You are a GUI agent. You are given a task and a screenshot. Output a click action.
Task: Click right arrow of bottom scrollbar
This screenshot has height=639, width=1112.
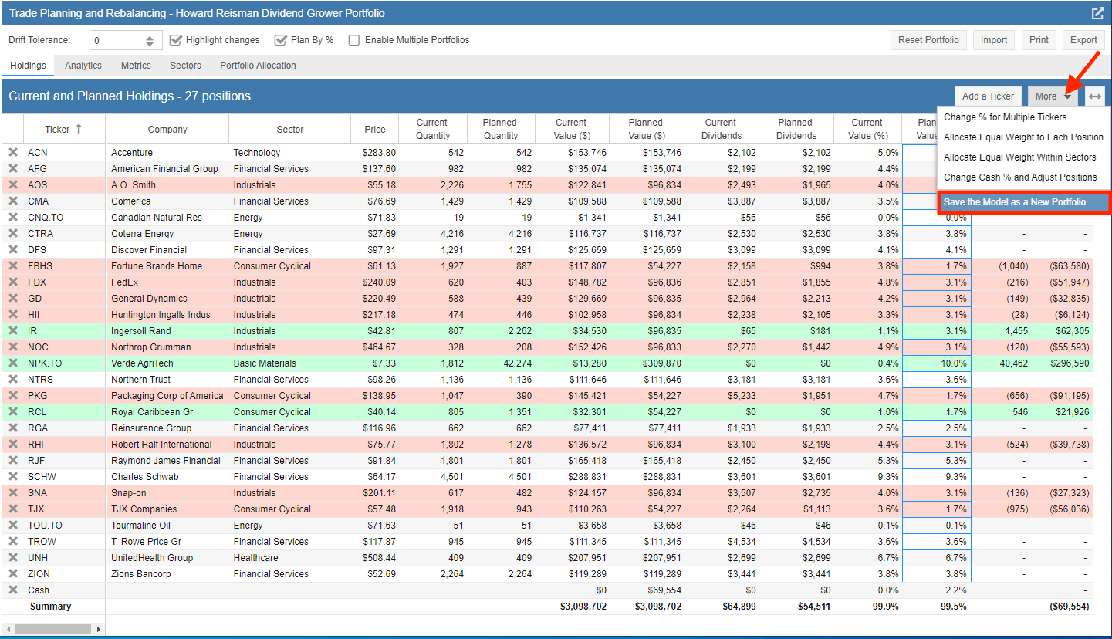(x=98, y=630)
